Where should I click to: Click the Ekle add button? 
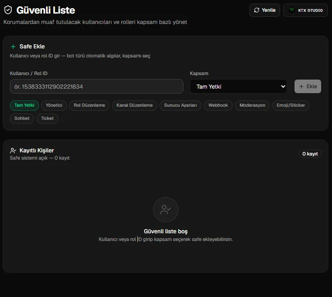pos(308,86)
